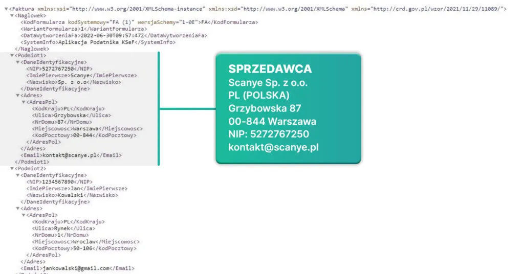Select SystemInfo Aplikacja Podatnika KSeF line
The image size is (524, 274).
click(x=98, y=42)
